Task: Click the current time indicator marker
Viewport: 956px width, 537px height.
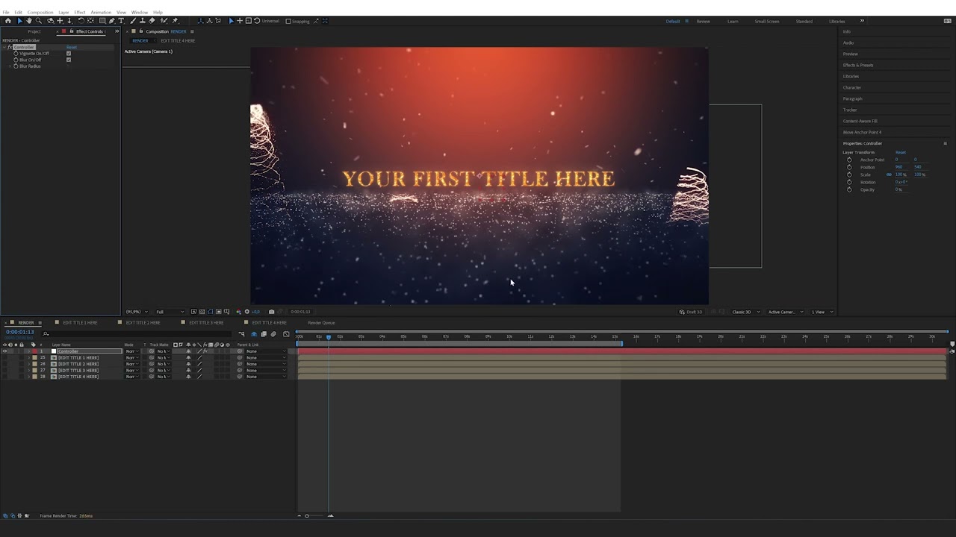Action: click(328, 337)
